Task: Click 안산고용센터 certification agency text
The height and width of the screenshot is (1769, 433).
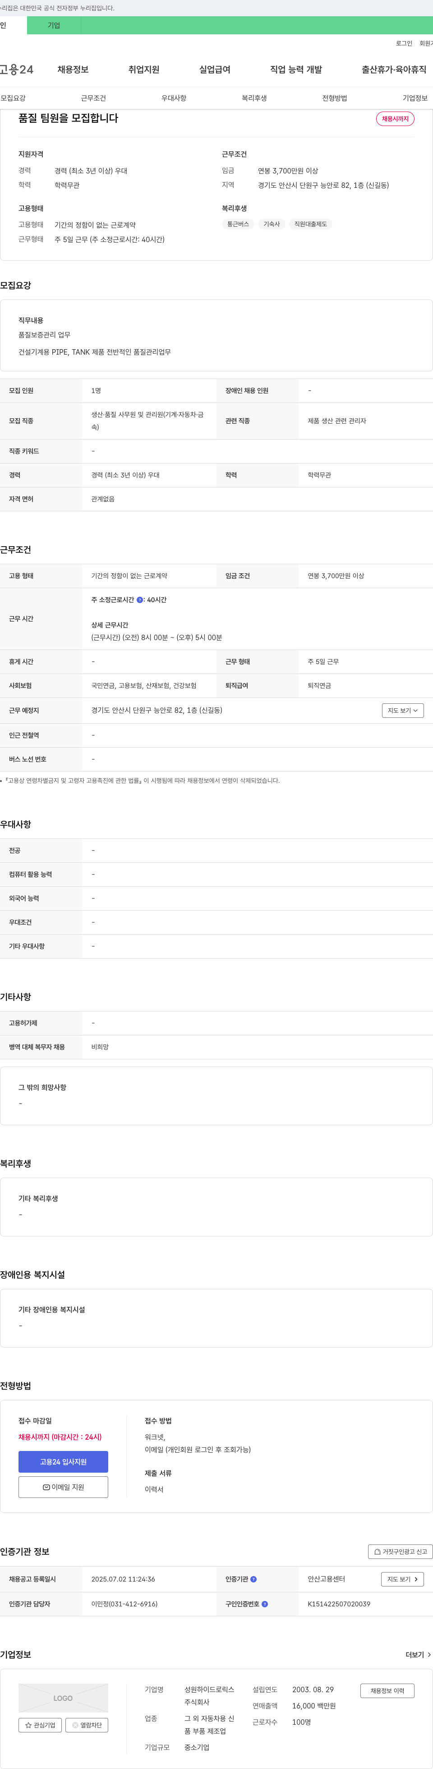Action: 326,1579
